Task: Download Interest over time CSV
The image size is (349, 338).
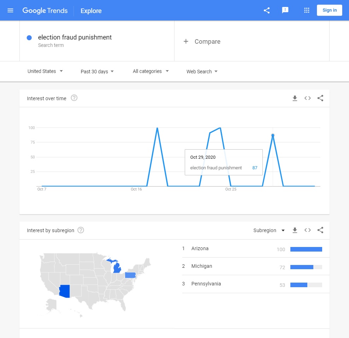Action: [x=295, y=98]
